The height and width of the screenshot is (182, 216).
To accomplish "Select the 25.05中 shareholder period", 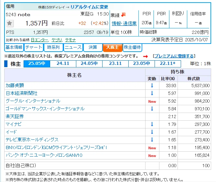I will click(37, 64).
